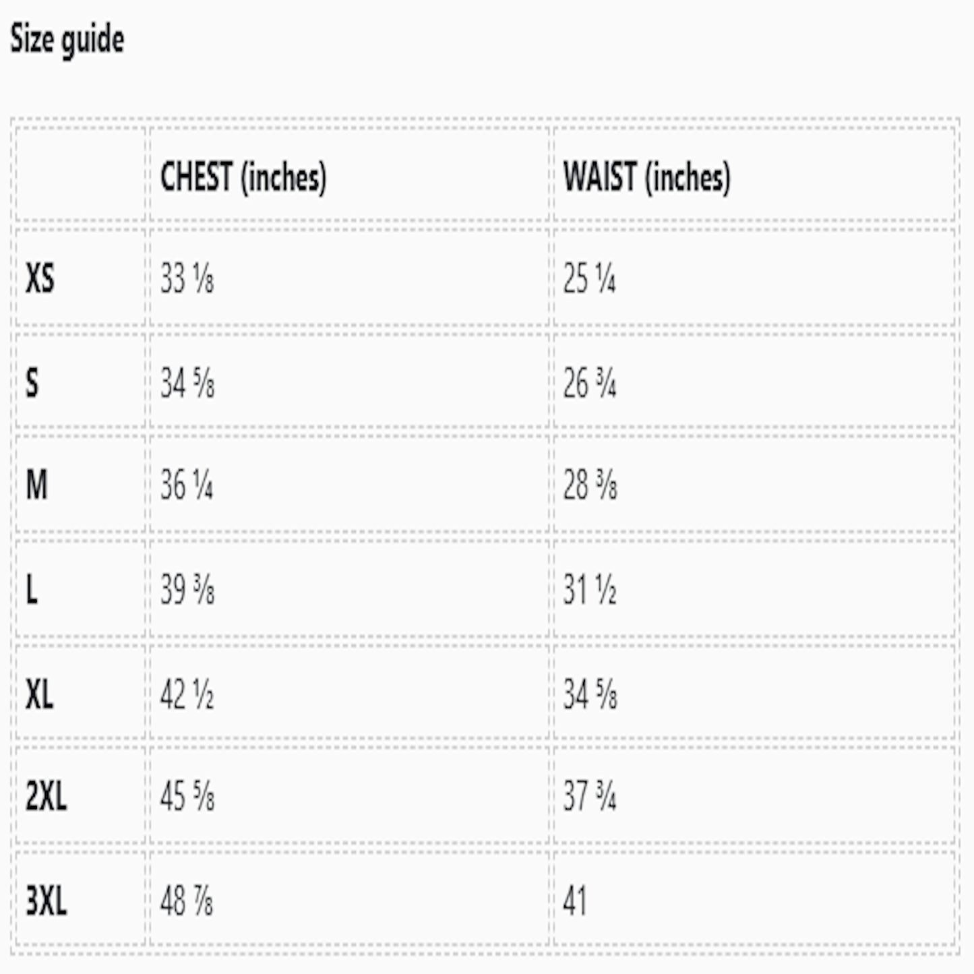Image resolution: width=974 pixels, height=974 pixels.
Task: Select the 3XL chest value 48 ⅞
Action: (187, 901)
